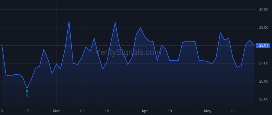Click the 30.00 price axis label
This screenshot has width=272, height=115.
pos(264,10)
